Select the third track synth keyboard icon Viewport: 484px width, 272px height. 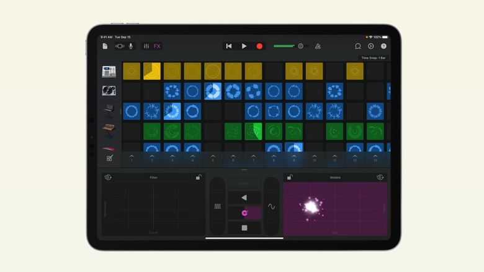tap(109, 111)
